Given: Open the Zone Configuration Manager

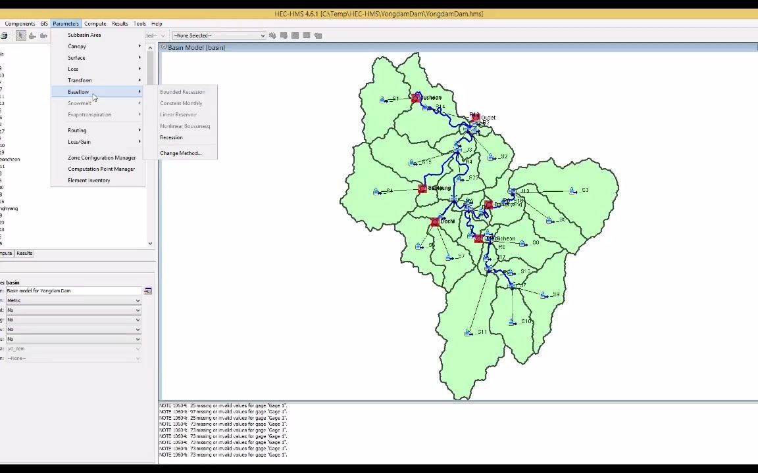Looking at the screenshot, I should coord(101,157).
